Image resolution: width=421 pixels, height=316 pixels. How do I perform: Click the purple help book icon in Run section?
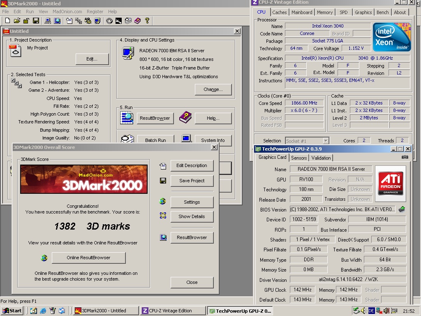(185, 117)
